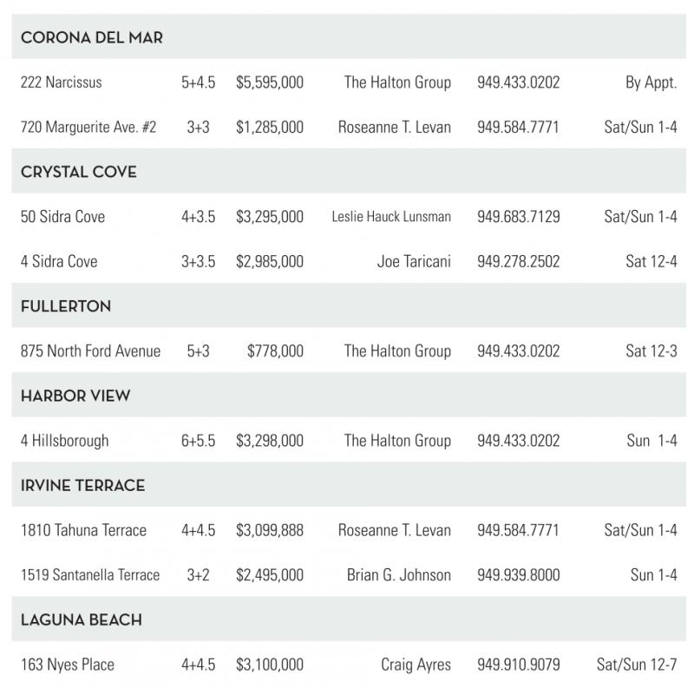Click agent Brian G. Johnson

pos(399,575)
